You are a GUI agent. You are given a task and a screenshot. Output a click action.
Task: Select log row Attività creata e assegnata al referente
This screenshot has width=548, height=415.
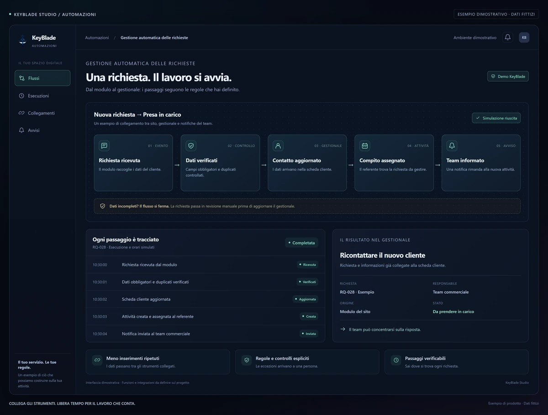point(205,316)
